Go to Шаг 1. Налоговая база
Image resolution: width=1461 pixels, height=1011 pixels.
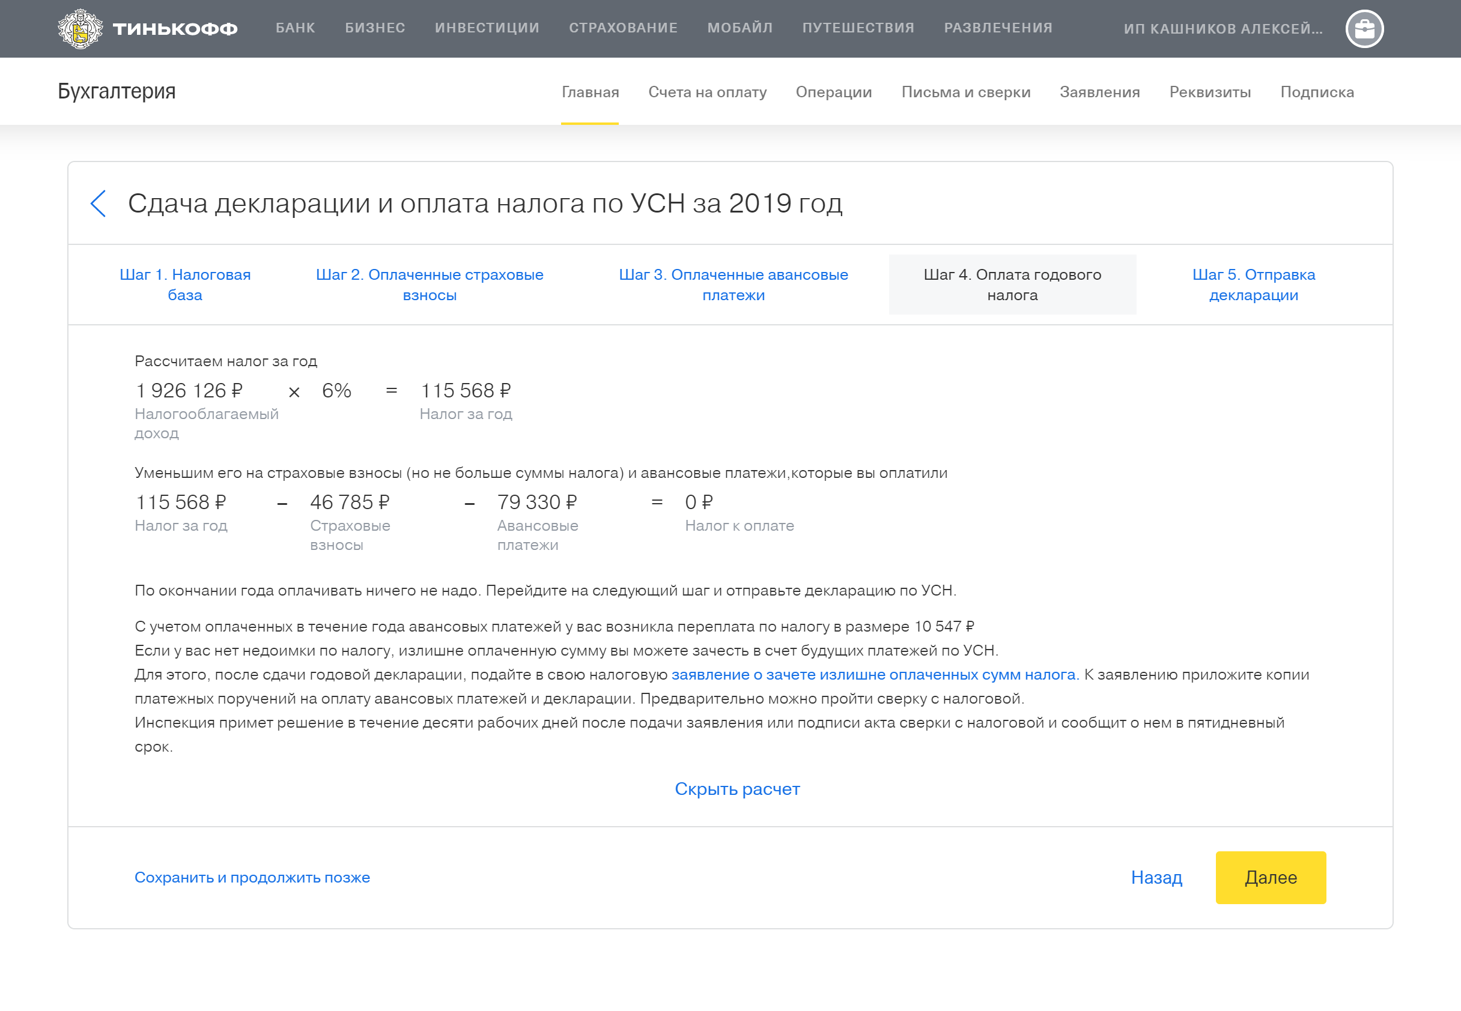tap(185, 285)
